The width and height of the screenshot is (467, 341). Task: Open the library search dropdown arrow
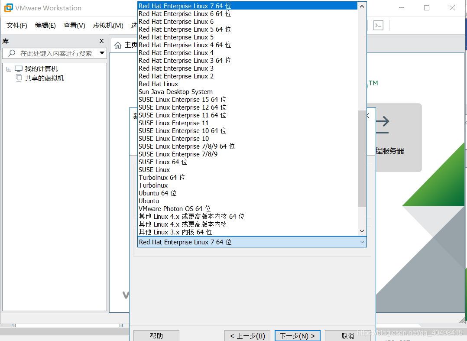click(102, 53)
